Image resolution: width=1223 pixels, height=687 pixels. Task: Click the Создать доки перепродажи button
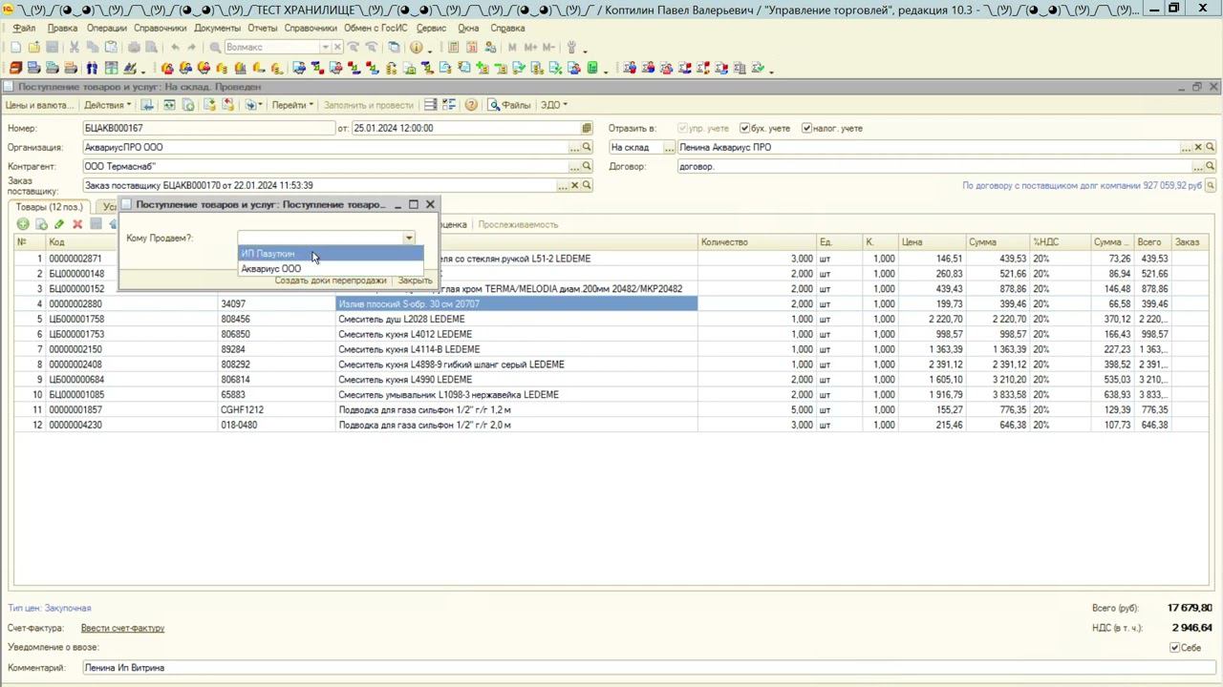point(331,281)
